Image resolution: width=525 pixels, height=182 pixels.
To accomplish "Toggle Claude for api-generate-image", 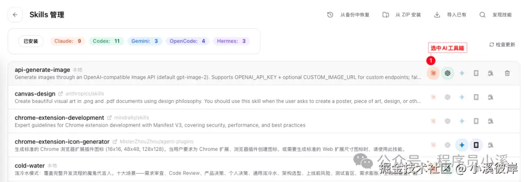I will coord(433,73).
